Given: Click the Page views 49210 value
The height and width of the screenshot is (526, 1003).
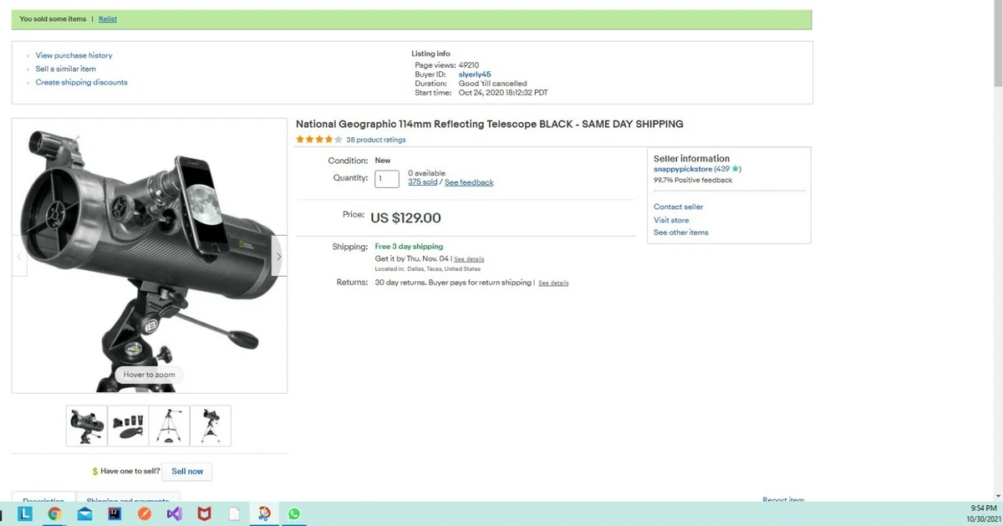Looking at the screenshot, I should click(x=469, y=64).
